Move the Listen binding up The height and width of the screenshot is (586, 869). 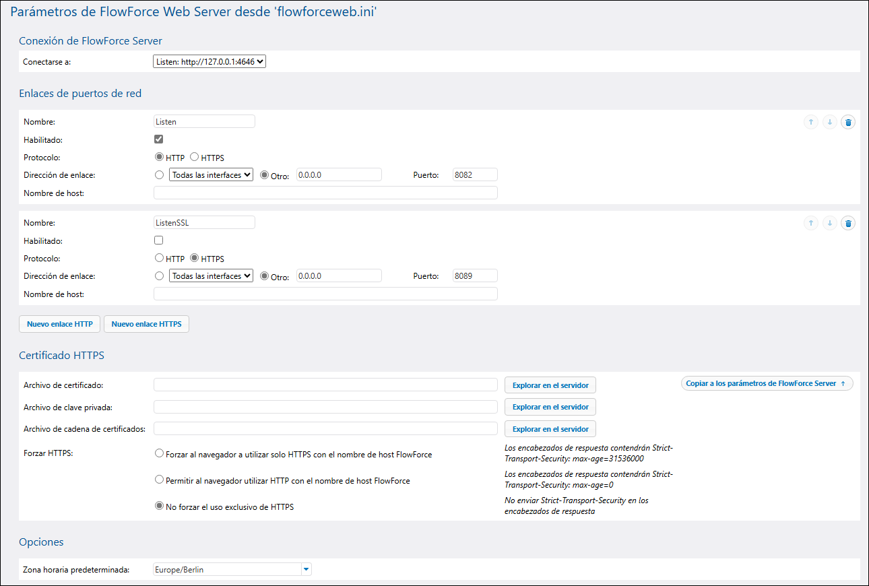(811, 122)
